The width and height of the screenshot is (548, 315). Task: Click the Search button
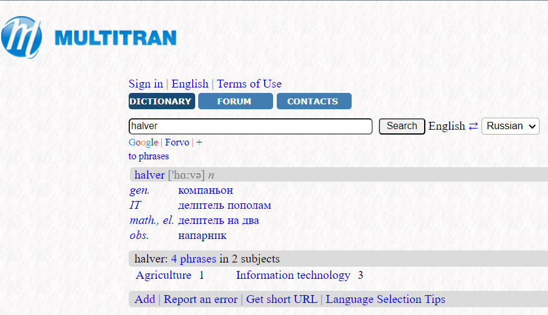402,126
